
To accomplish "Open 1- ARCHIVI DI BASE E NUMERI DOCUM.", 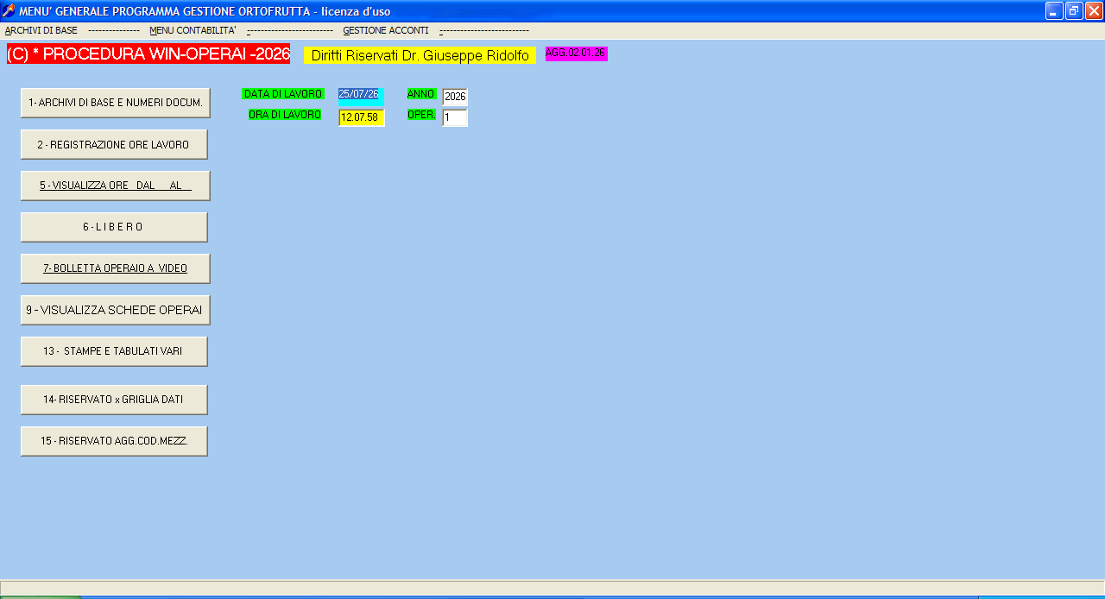I will point(116,103).
